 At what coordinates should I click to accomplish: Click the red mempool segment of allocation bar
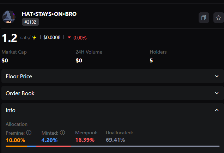coord(54,146)
